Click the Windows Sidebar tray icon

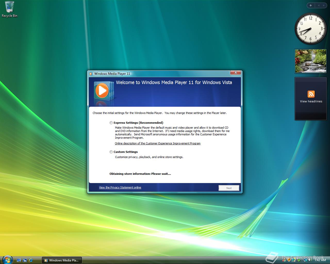294,260
